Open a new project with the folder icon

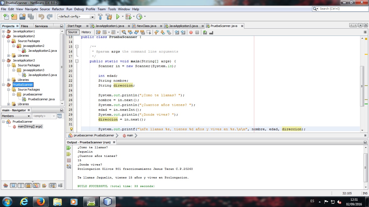point(22,16)
